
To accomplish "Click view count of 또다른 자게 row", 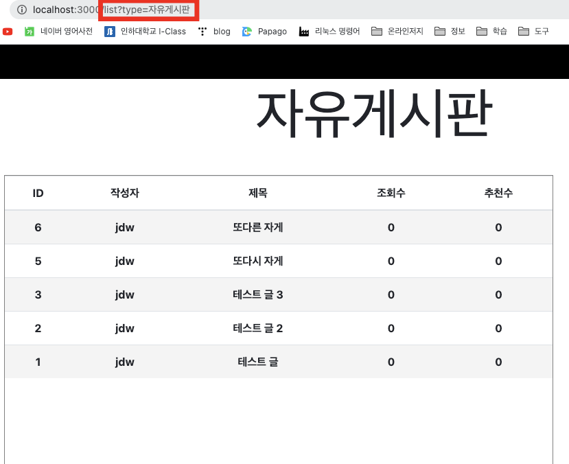I will [x=391, y=227].
